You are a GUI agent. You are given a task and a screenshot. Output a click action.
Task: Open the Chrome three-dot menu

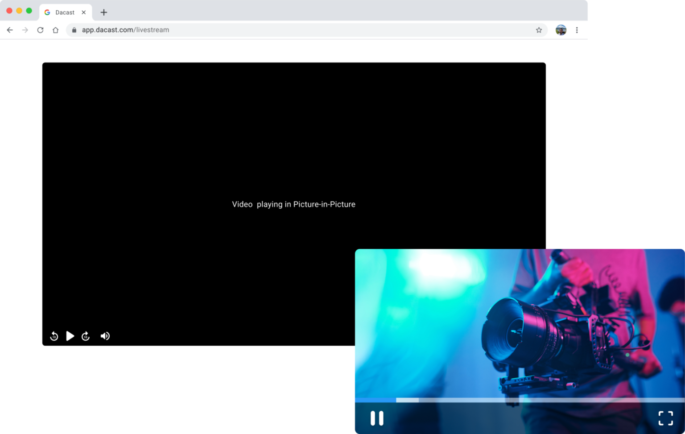coord(577,30)
